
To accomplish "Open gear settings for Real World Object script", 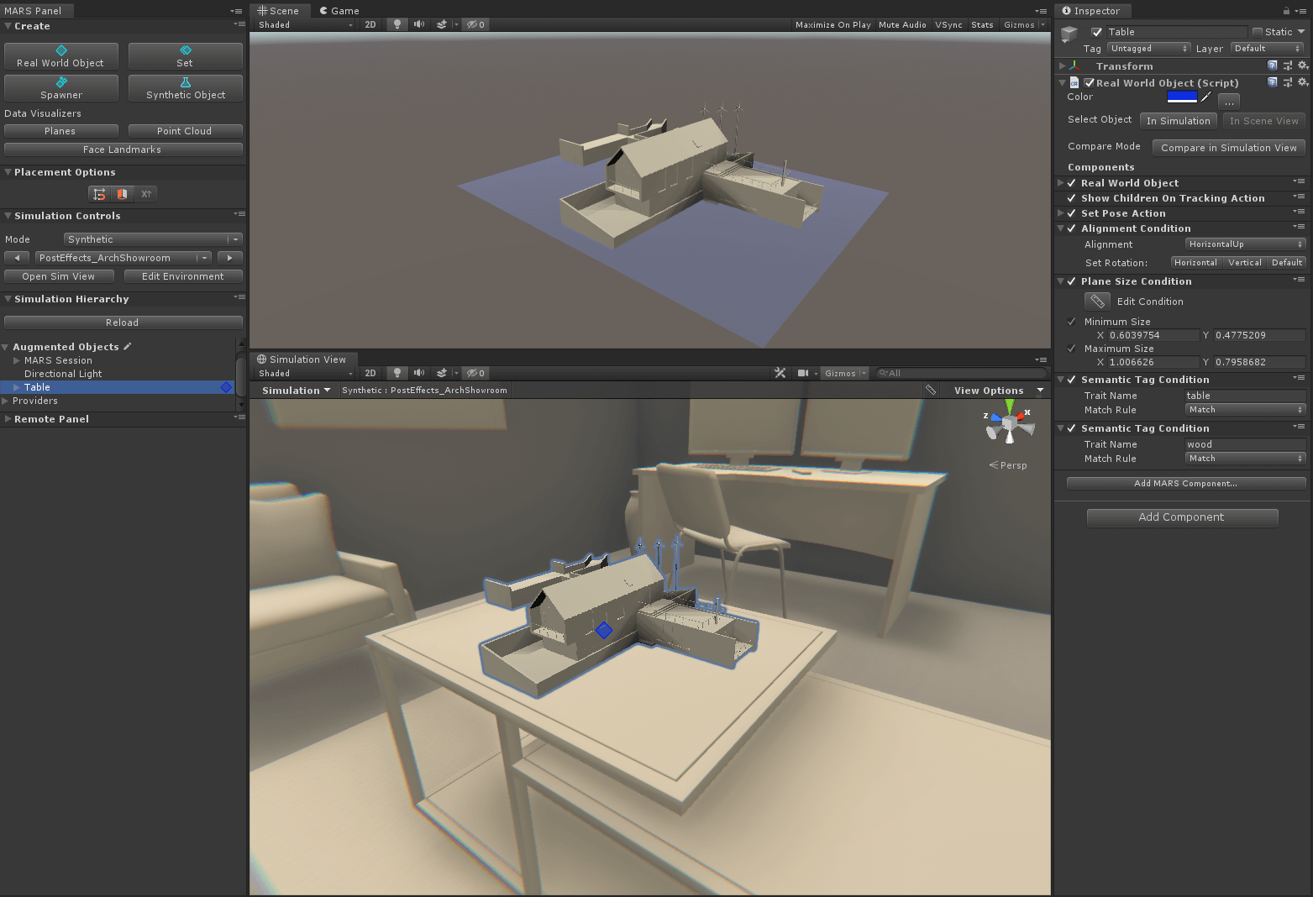I will pyautogui.click(x=1302, y=82).
